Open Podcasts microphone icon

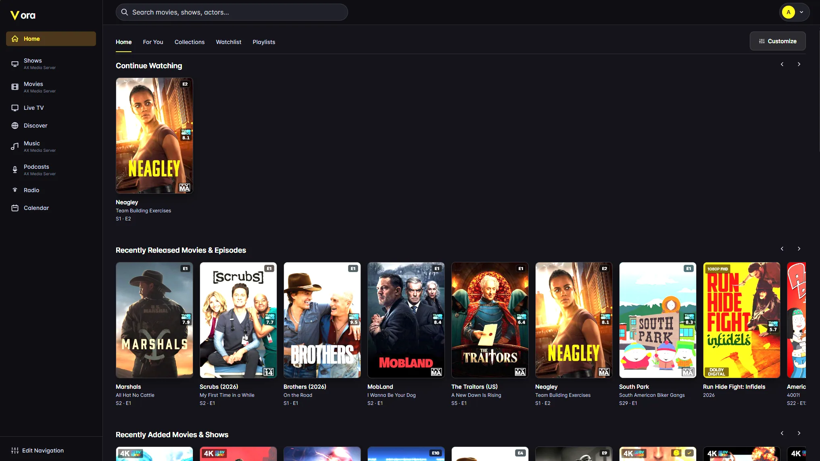click(15, 170)
